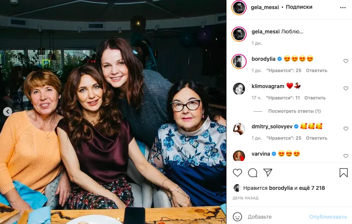Open the comment bubble icon

tap(253, 173)
